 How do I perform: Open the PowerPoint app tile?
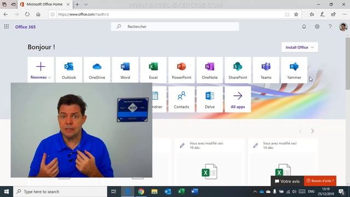click(182, 70)
